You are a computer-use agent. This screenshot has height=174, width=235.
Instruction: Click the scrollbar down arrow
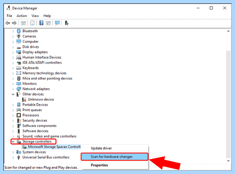[x=228, y=161]
